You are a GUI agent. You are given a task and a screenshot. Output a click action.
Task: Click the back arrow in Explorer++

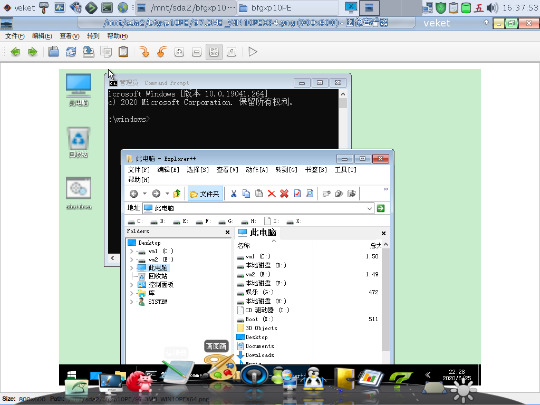point(133,194)
